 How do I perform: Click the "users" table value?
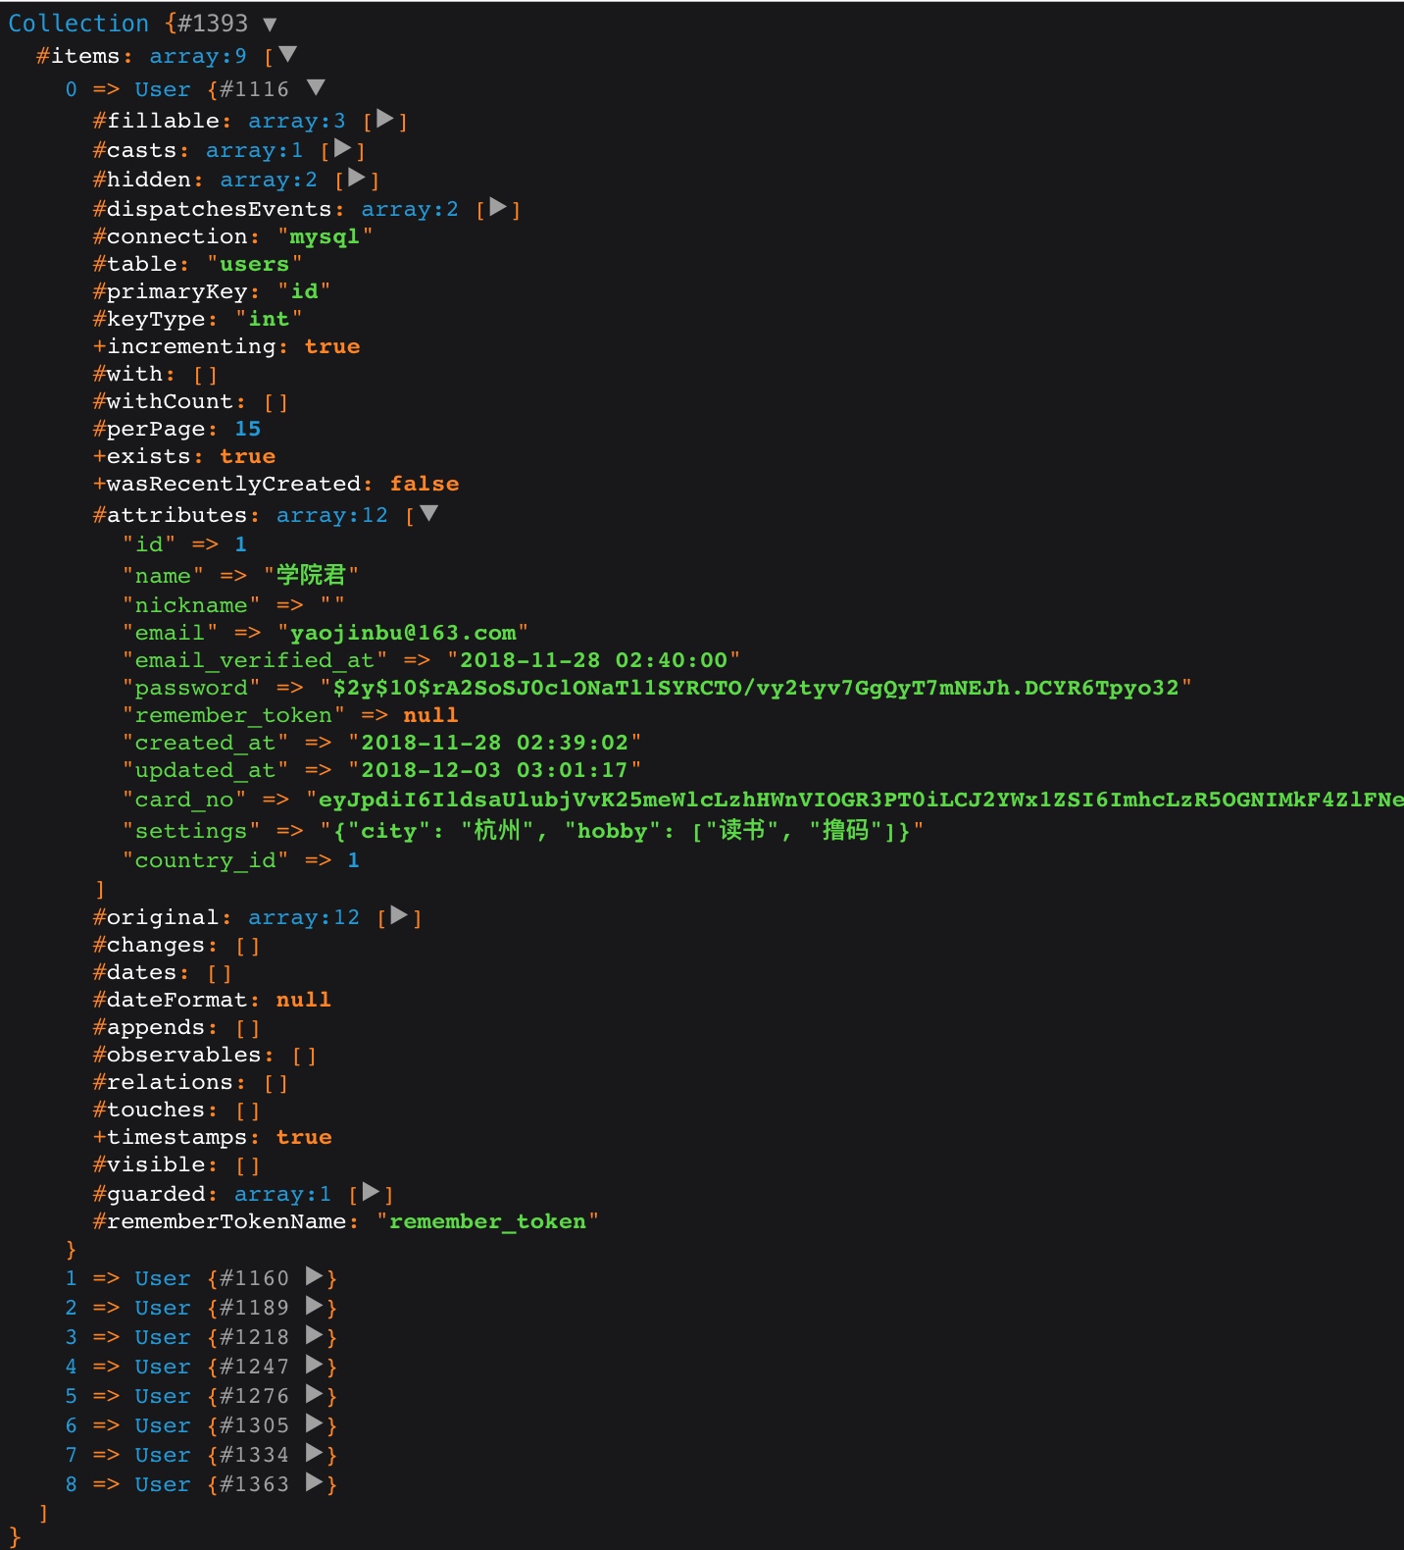pos(255,265)
